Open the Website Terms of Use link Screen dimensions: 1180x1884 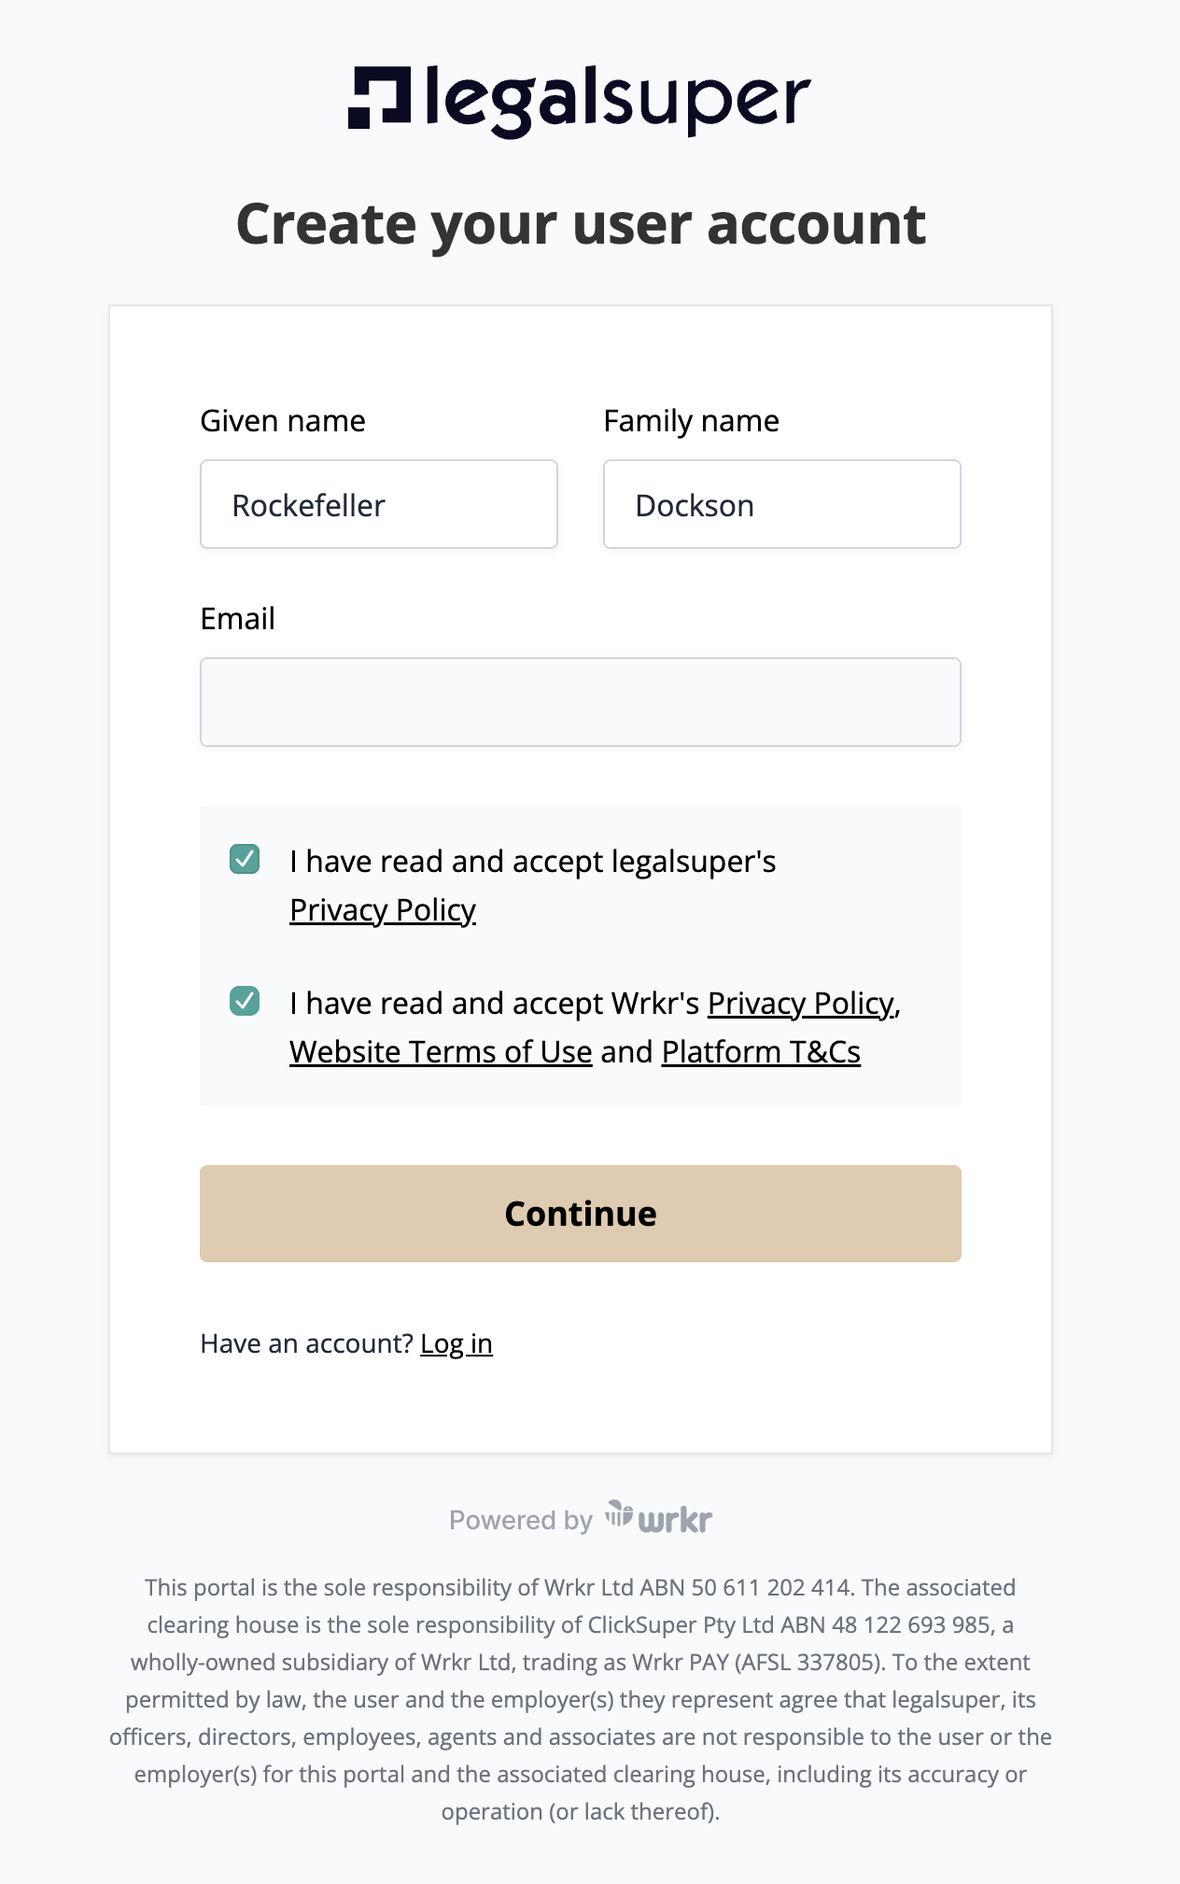point(441,1052)
